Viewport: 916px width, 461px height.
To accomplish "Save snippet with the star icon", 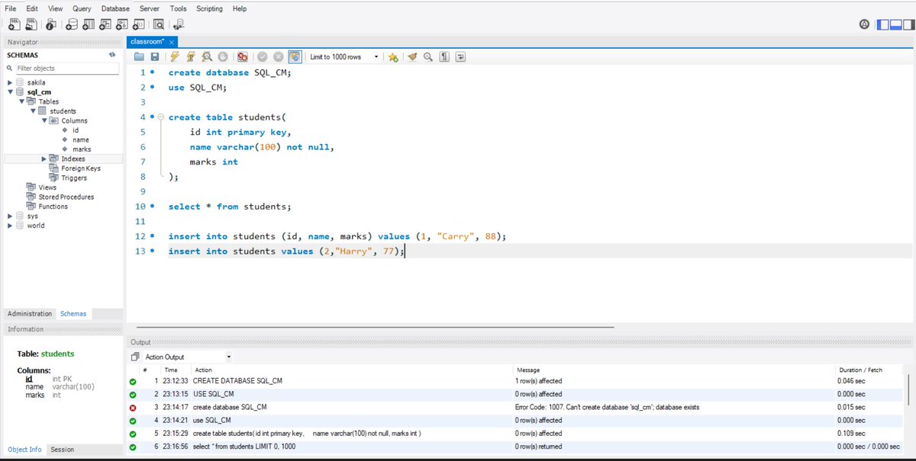I will click(393, 57).
